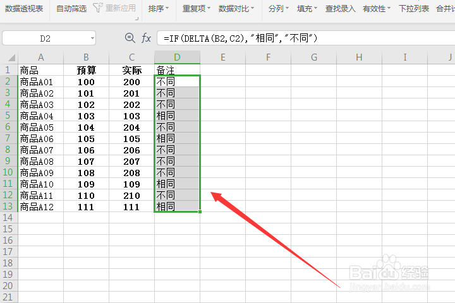This screenshot has width=455, height=303.
Task: Select column A header
Action: click(40, 57)
